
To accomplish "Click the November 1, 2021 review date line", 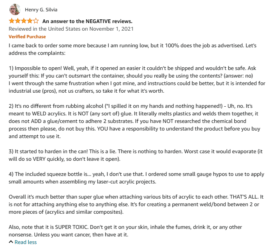I will pyautogui.click(x=71, y=29).
